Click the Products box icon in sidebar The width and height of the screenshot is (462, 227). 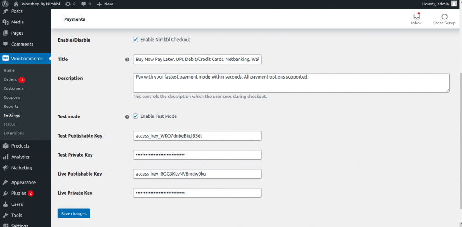pyautogui.click(x=5, y=146)
